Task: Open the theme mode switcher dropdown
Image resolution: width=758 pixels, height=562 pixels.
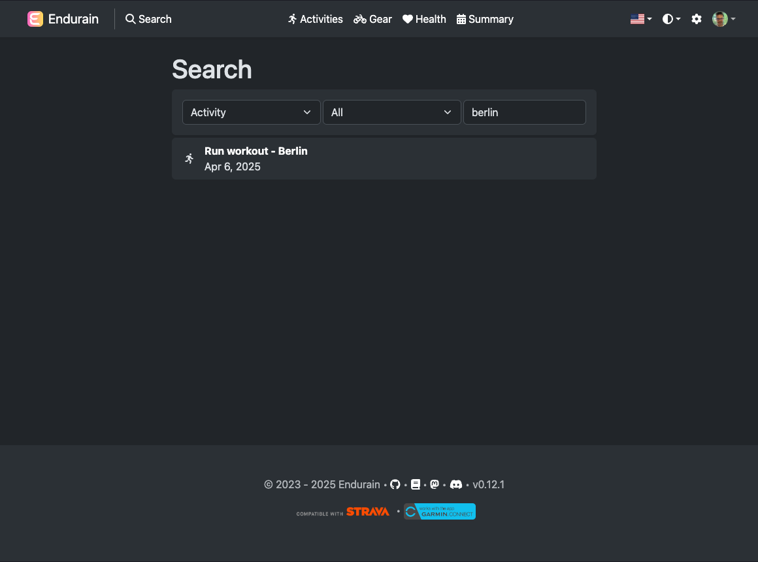Action: coord(672,19)
